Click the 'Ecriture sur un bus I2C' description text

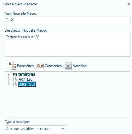[22, 37]
